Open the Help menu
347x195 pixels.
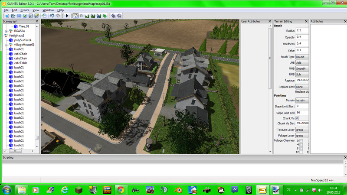(x=60, y=10)
